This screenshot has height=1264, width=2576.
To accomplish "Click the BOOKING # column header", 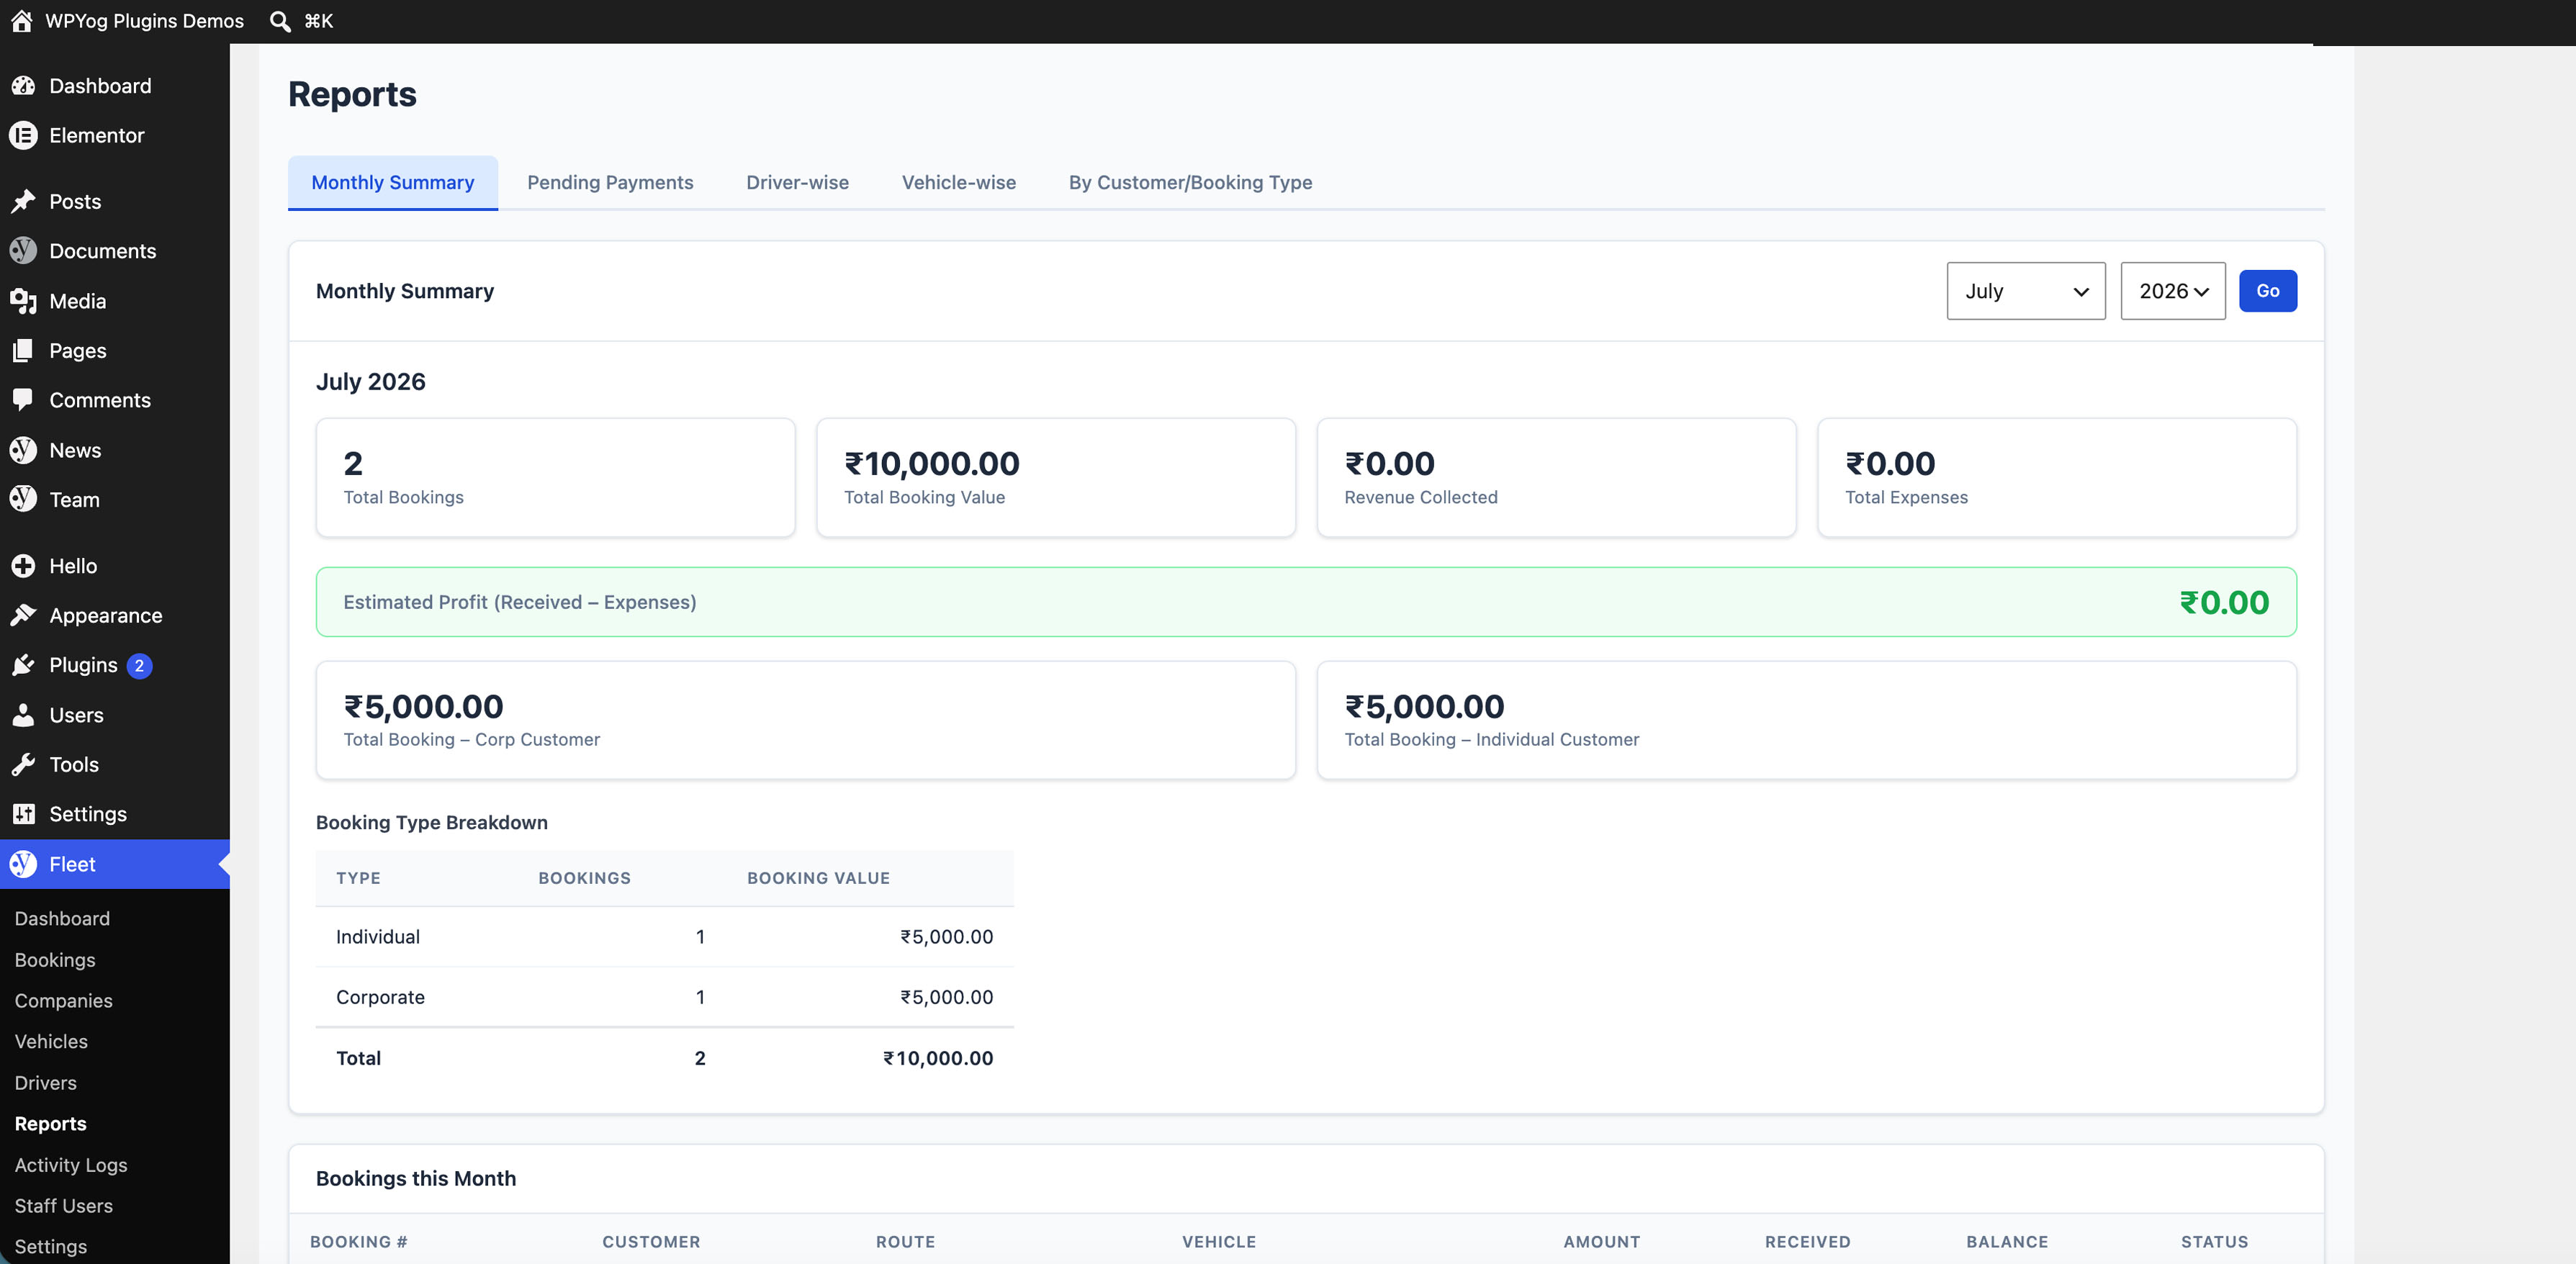I will click(358, 1242).
